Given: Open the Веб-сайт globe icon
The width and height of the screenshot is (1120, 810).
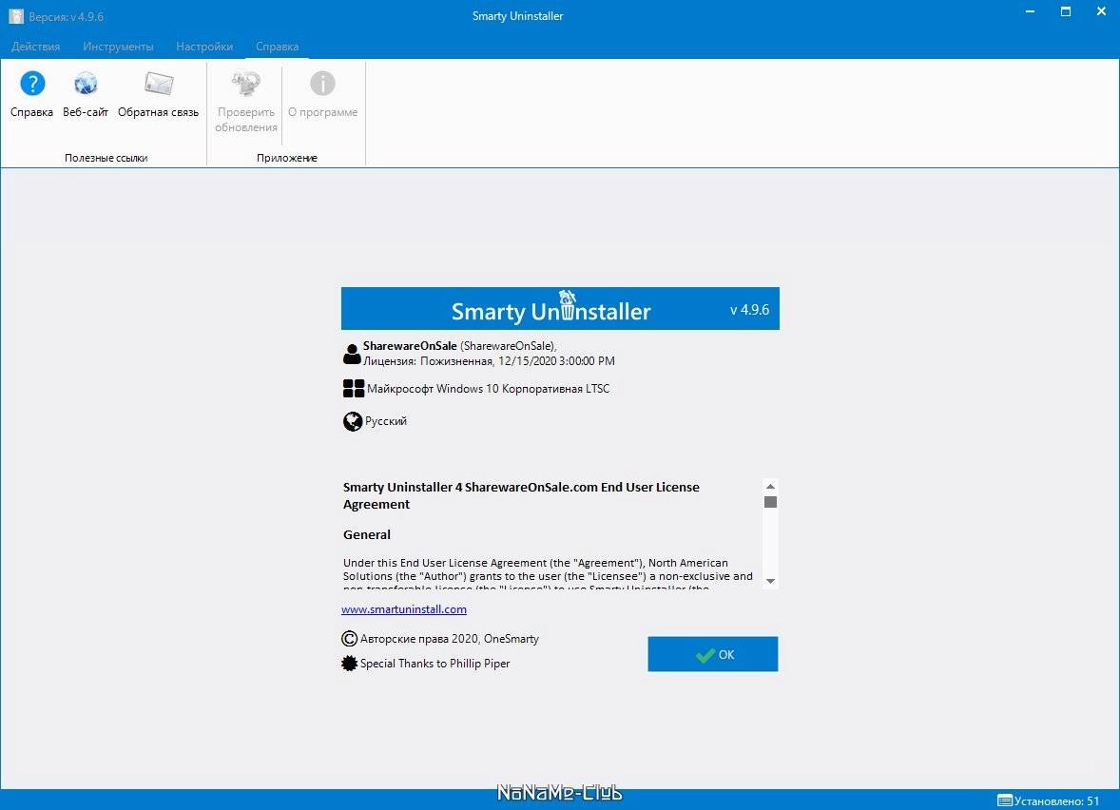Looking at the screenshot, I should click(86, 84).
